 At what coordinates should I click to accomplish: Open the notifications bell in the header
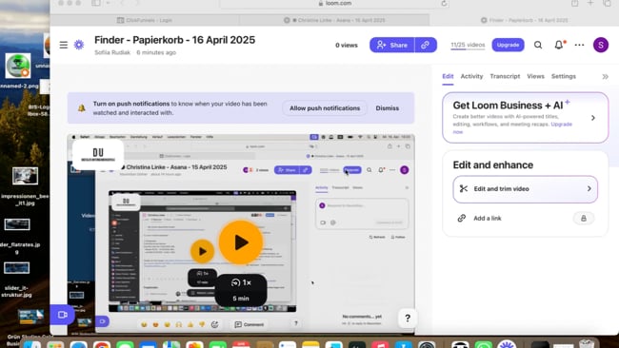[559, 45]
